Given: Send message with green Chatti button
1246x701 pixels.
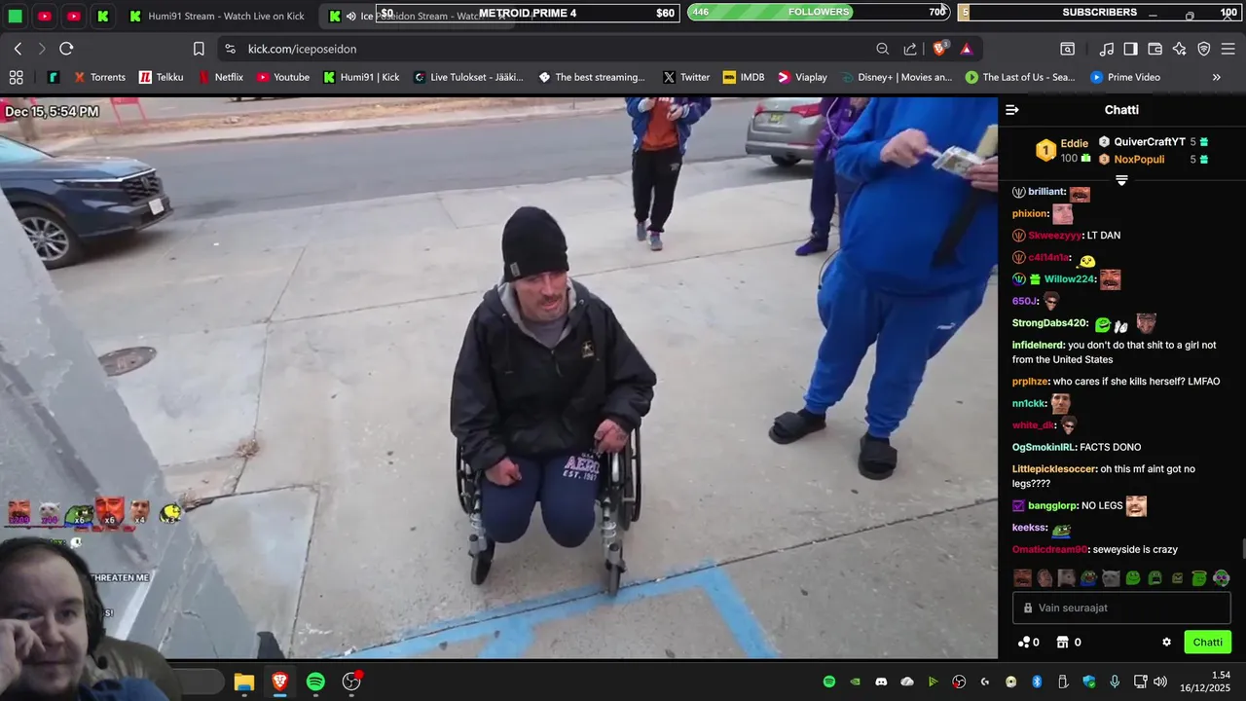Looking at the screenshot, I should tap(1207, 643).
